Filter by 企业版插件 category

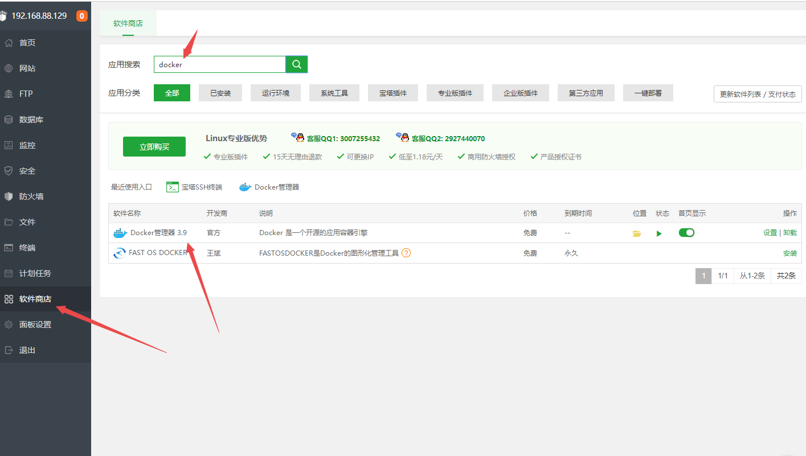(x=520, y=93)
